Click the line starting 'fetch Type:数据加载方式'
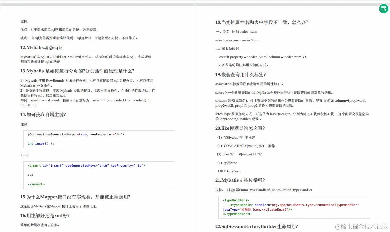Image resolution: width=390 pixels, height=232 pixels. [292, 116]
